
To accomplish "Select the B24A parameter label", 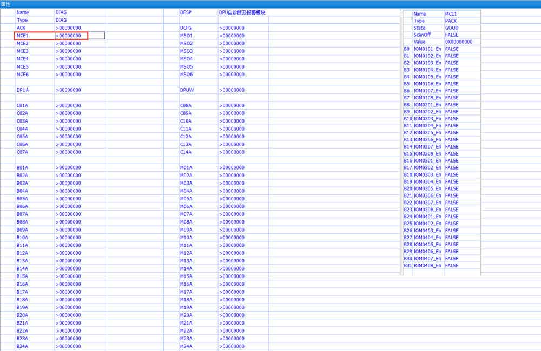I will coord(22,346).
